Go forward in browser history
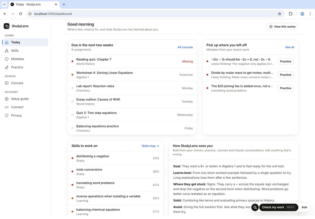This screenshot has width=315, height=219. click(13, 14)
